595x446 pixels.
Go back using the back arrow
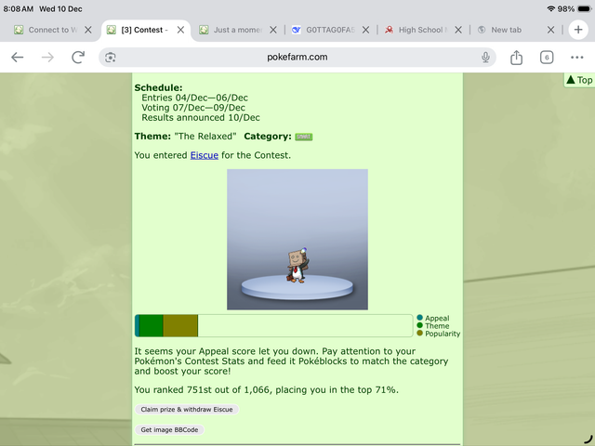point(18,58)
